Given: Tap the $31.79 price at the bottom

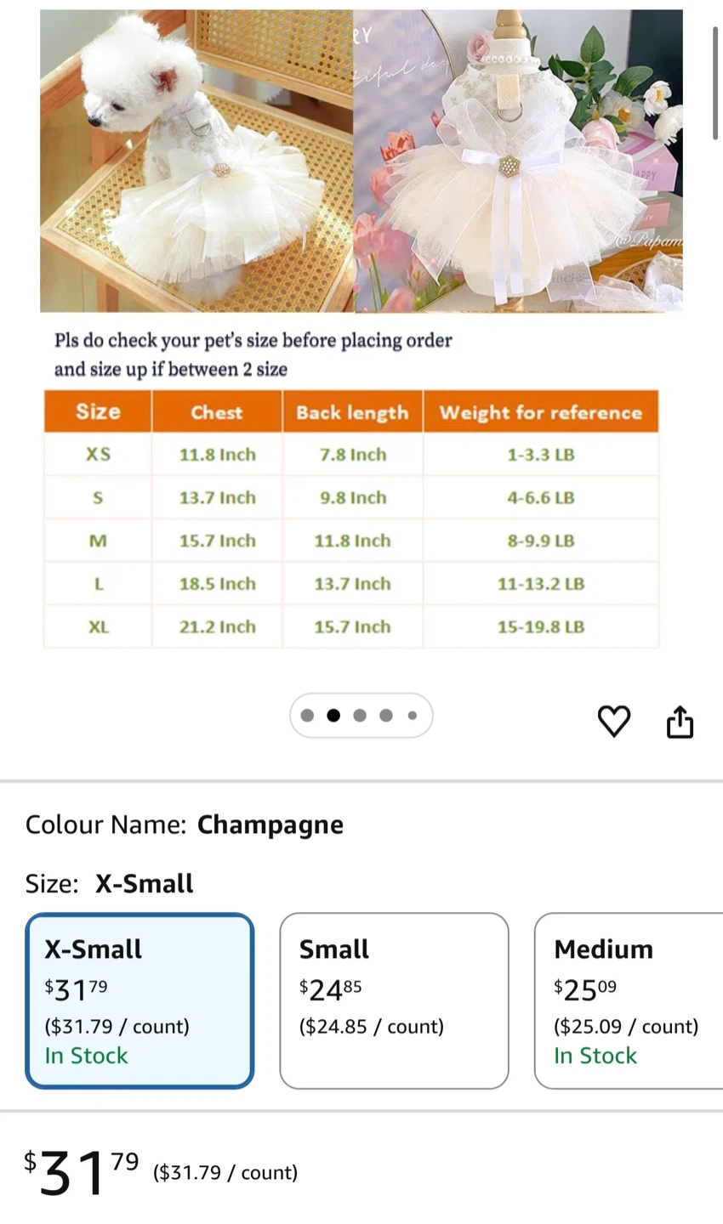Looking at the screenshot, I should (x=81, y=1171).
